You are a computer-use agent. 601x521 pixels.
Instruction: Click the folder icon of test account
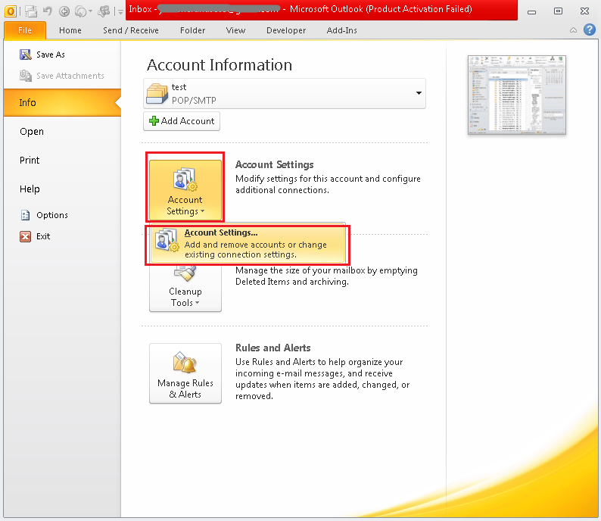157,94
